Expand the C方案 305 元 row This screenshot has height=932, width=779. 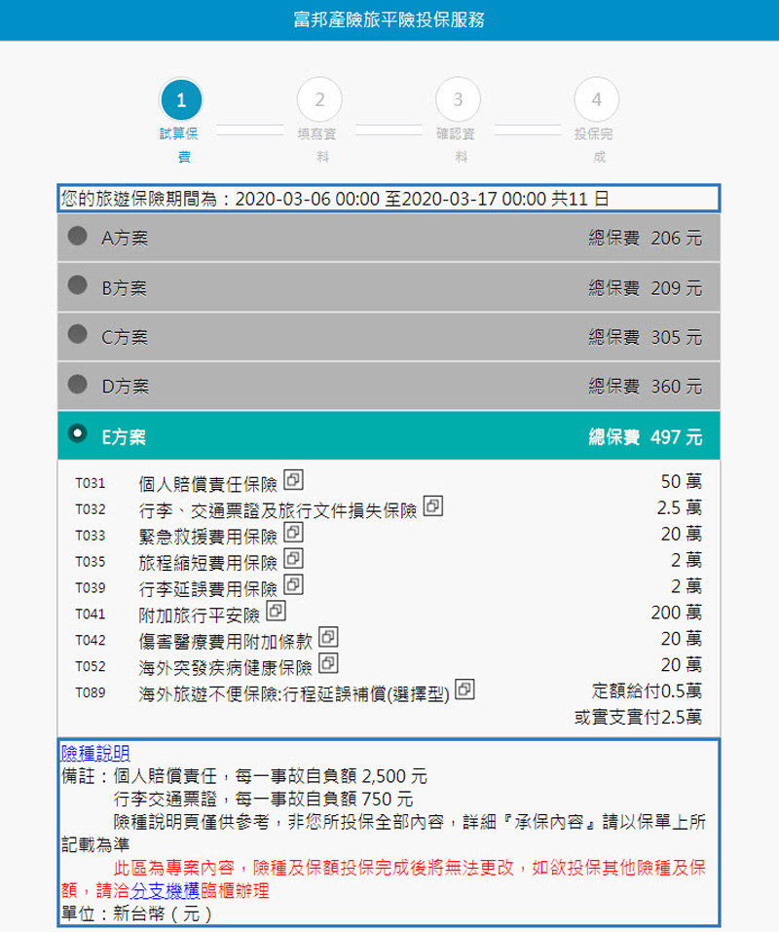click(x=389, y=337)
